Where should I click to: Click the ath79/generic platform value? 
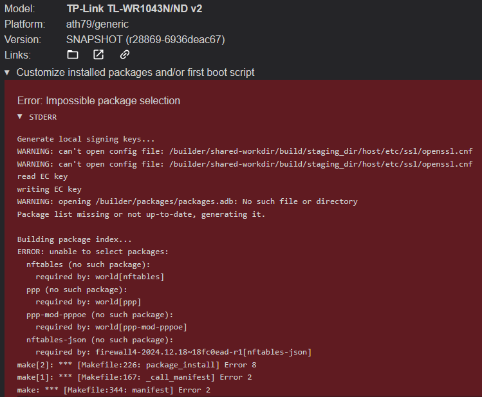click(x=97, y=24)
